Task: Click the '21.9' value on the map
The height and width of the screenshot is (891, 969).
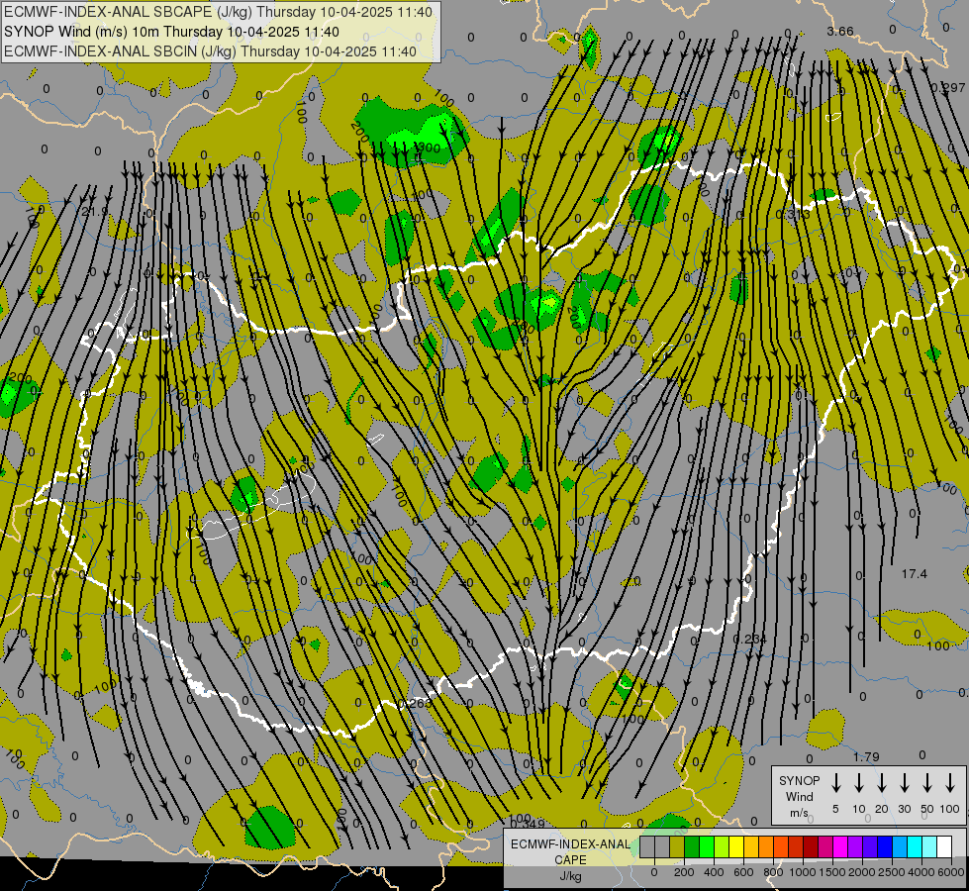Action: (95, 212)
